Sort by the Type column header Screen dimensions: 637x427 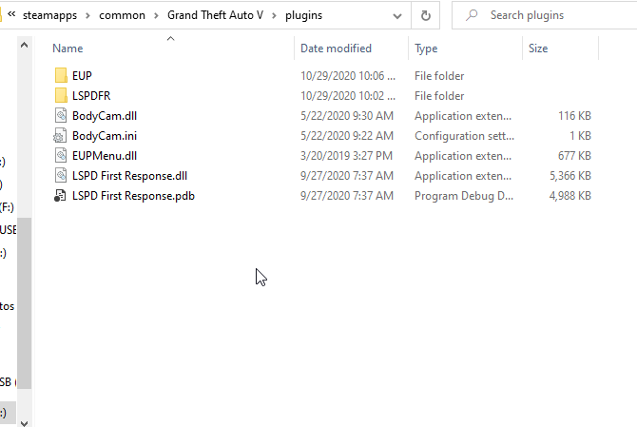[x=426, y=48]
